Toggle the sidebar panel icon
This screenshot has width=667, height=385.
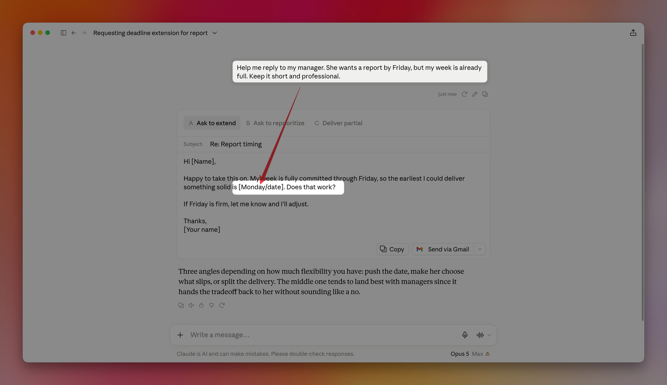[x=63, y=33]
